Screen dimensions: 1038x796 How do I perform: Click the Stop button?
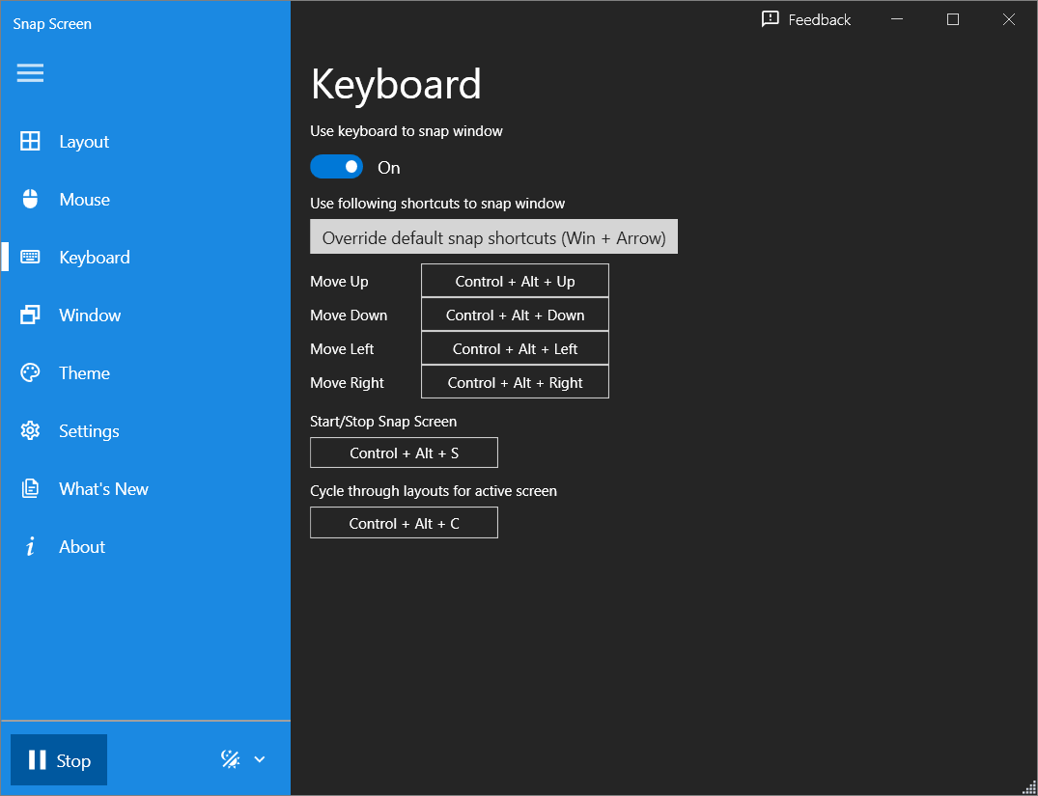[59, 759]
